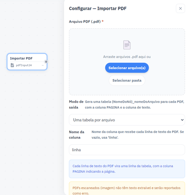Click the dash indicator on the node row

(43, 65)
